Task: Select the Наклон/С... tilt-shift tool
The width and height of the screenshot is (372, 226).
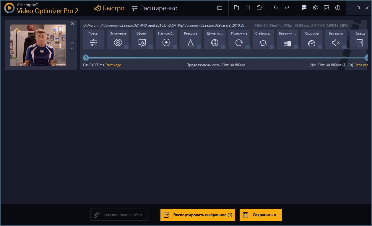Action: click(x=166, y=43)
